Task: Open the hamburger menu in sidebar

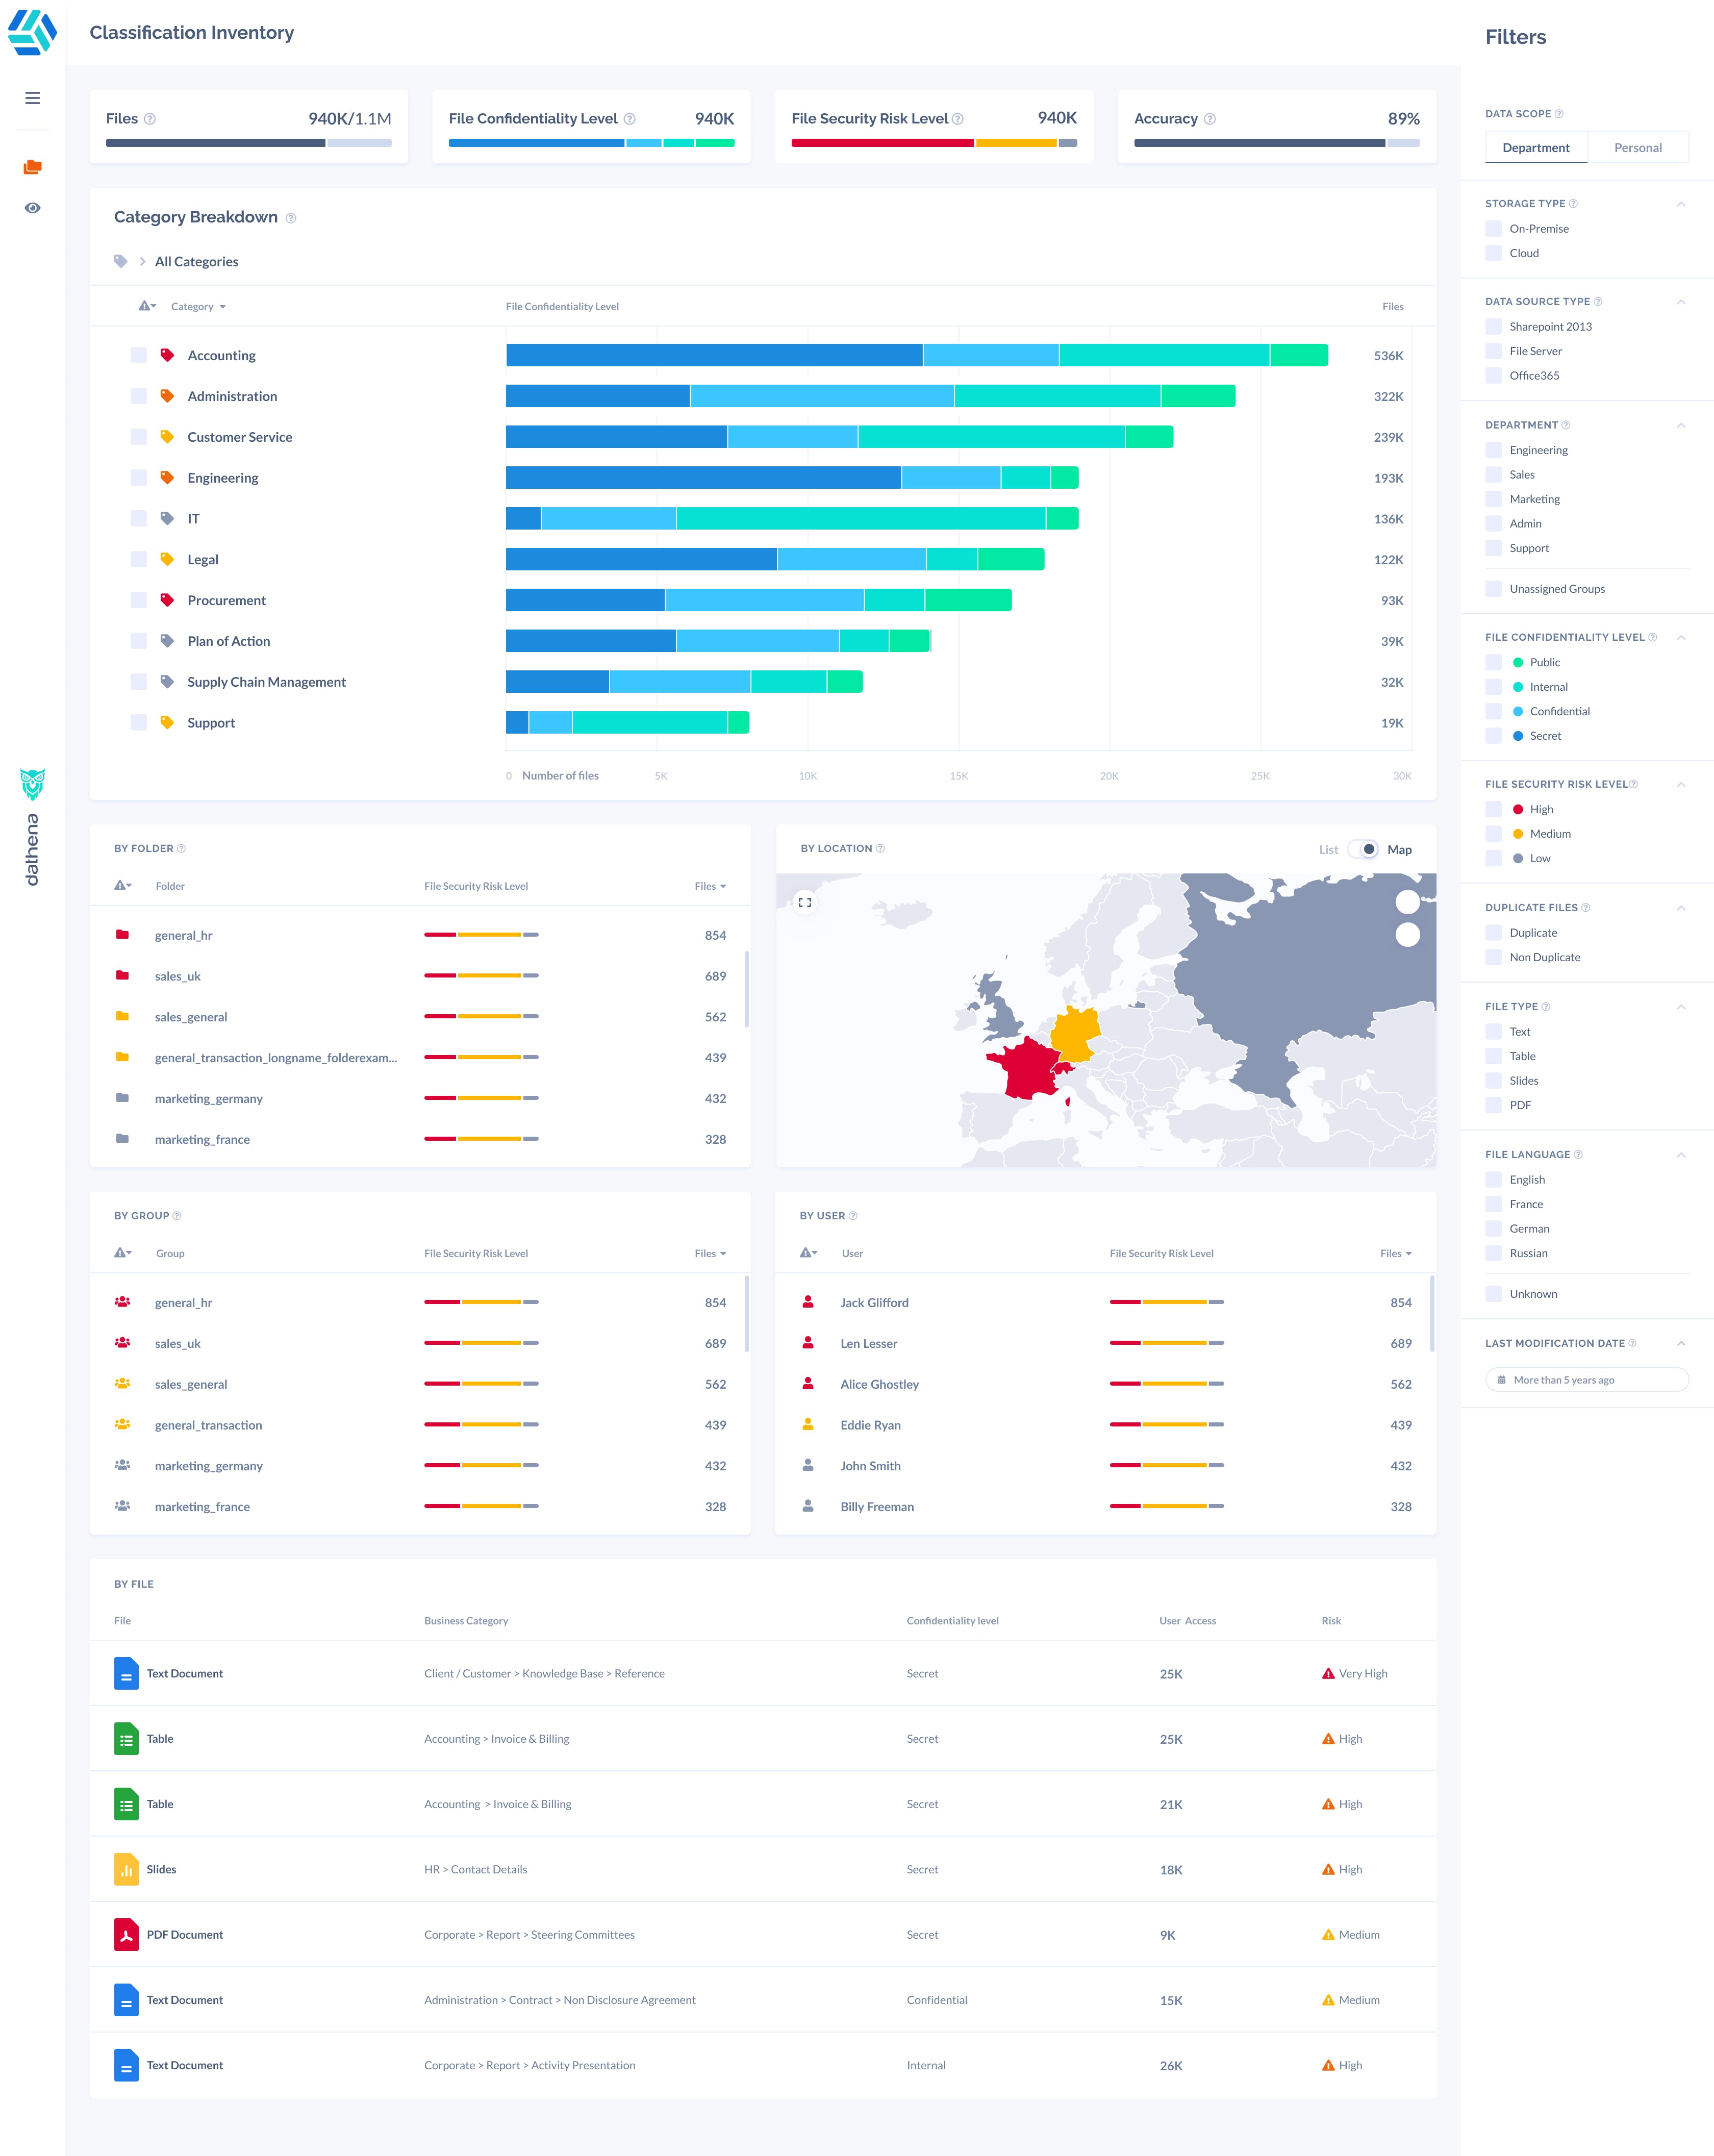Action: coord(33,98)
